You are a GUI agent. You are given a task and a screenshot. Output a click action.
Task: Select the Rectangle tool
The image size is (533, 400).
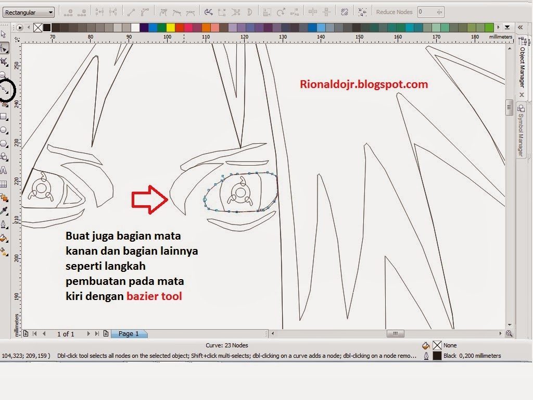pyautogui.click(x=4, y=117)
